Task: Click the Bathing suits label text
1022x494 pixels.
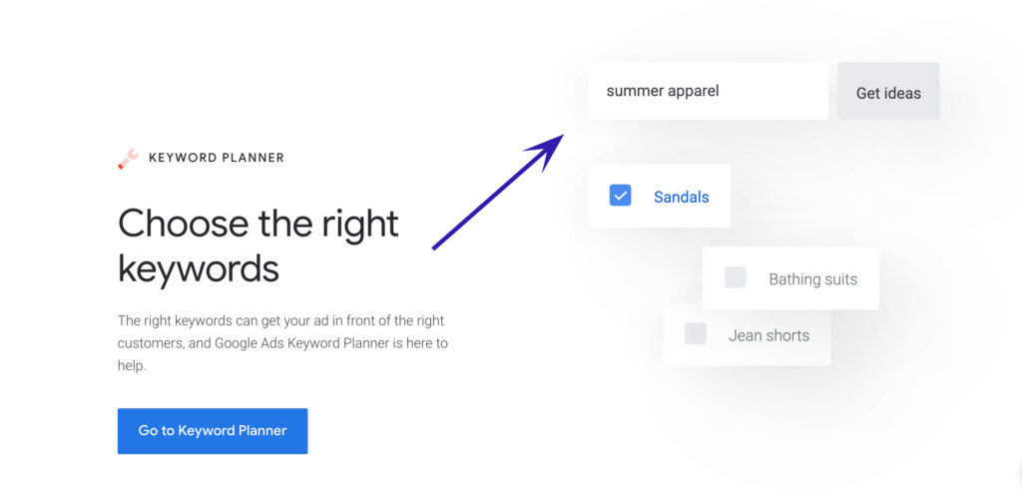Action: point(812,279)
